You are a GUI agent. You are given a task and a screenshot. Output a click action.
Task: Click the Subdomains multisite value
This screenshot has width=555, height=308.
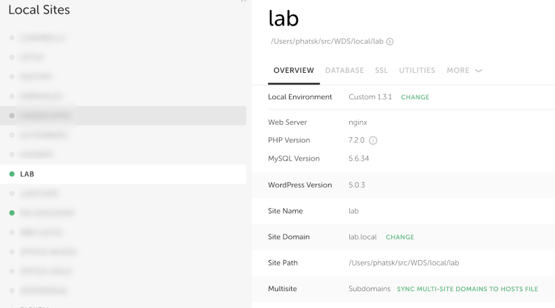pyautogui.click(x=370, y=289)
